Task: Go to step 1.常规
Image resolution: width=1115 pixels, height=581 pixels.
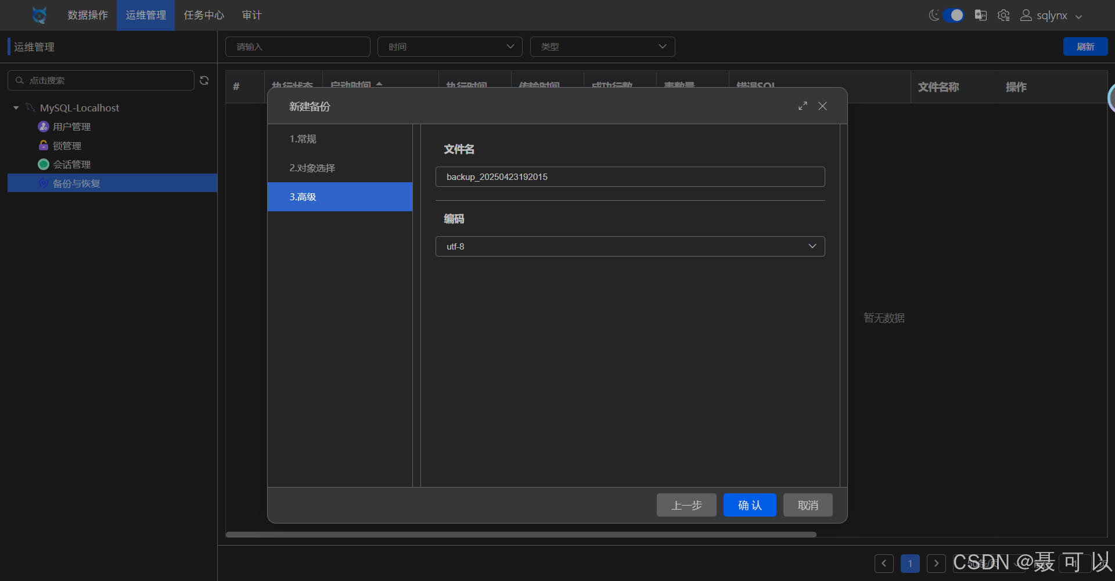Action: click(x=340, y=139)
